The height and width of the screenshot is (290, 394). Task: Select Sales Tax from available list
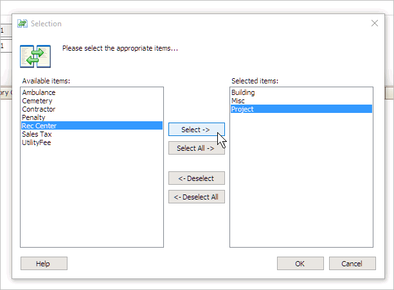click(37, 134)
